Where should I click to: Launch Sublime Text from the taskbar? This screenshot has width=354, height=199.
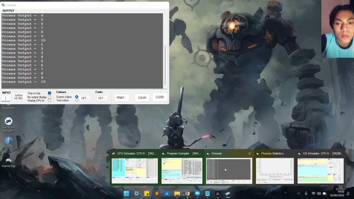click(x=157, y=193)
